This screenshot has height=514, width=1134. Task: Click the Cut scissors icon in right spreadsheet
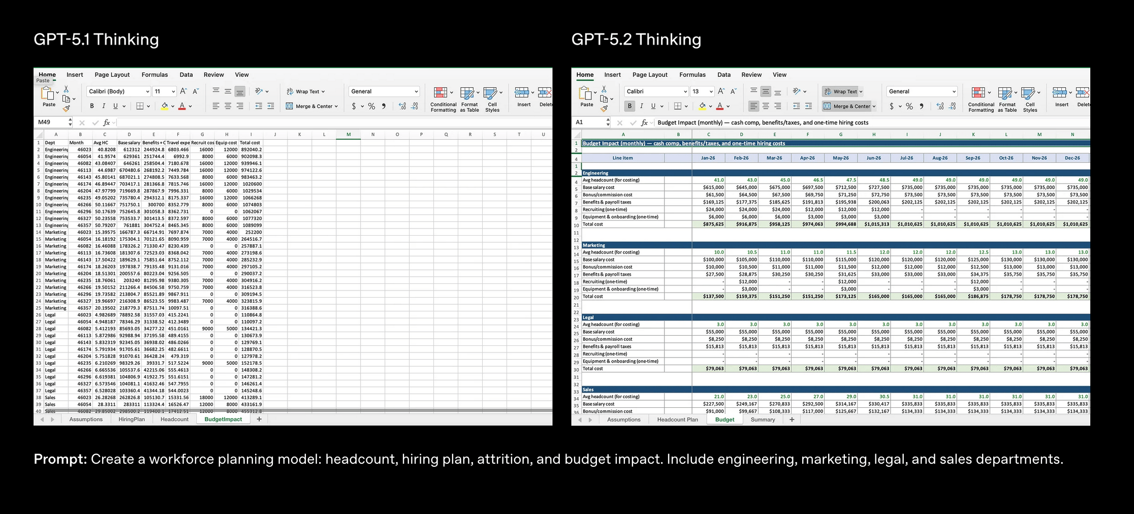coord(604,89)
